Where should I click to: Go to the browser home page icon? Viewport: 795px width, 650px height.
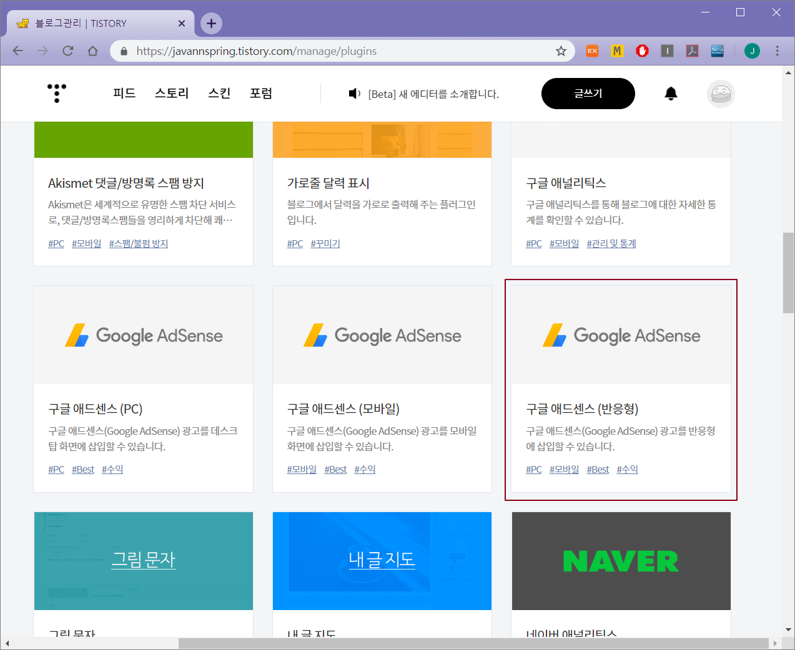(x=92, y=51)
